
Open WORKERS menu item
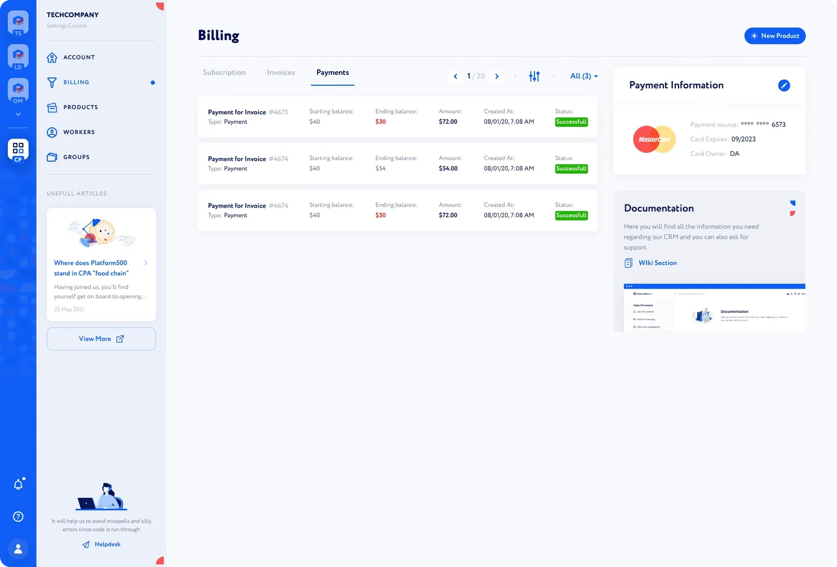[79, 132]
